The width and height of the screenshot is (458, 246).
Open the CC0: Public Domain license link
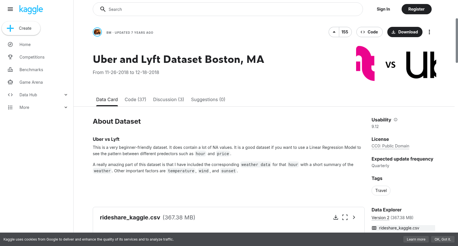point(390,146)
